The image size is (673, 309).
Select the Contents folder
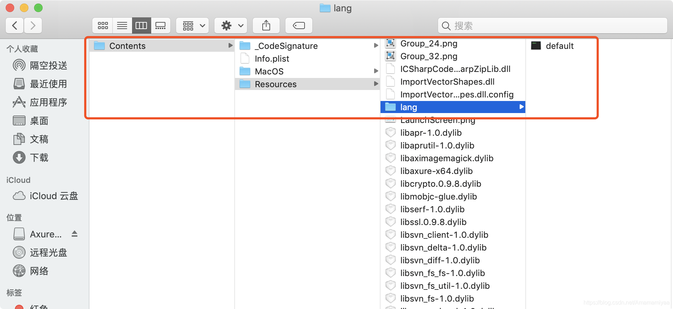point(162,46)
